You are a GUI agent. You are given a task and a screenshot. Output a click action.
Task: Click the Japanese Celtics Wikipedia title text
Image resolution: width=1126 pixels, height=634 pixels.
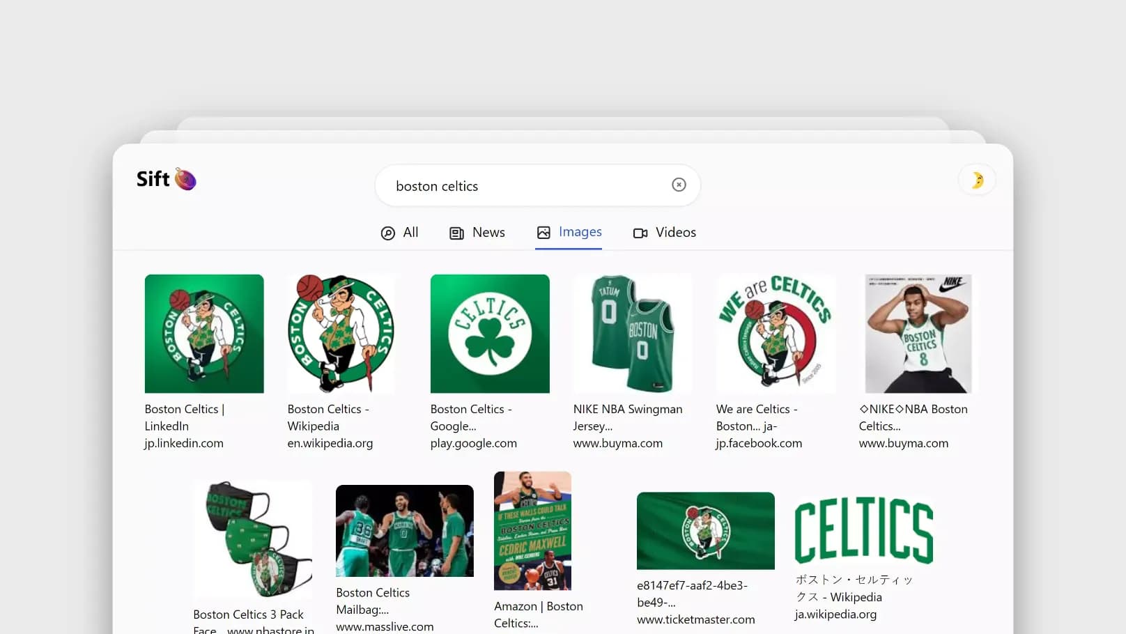click(x=854, y=588)
